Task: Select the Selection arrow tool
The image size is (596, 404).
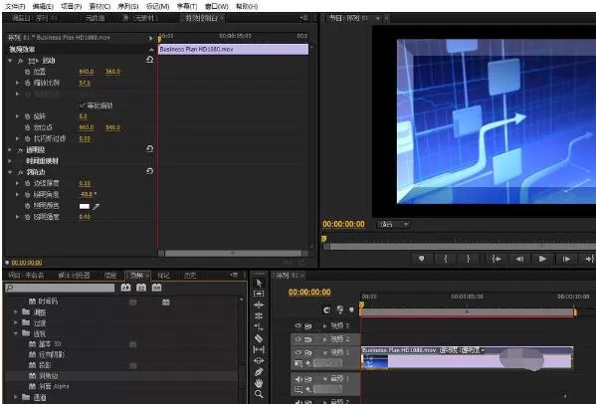Action: pos(259,283)
